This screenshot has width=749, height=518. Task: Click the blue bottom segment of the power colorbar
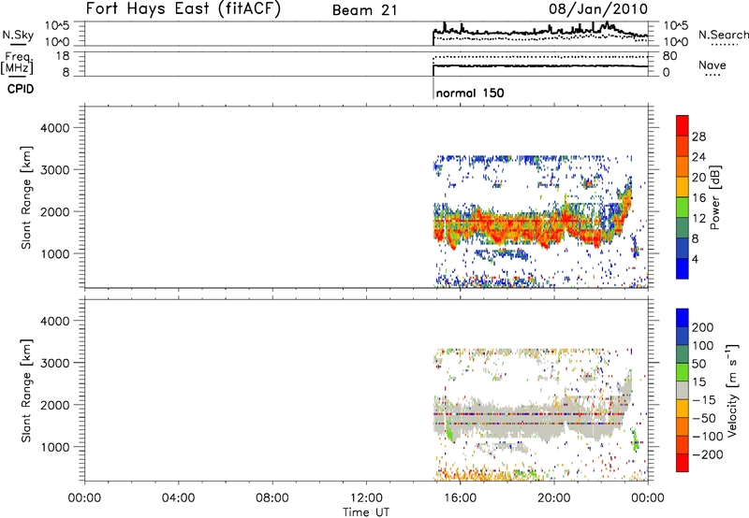point(683,268)
